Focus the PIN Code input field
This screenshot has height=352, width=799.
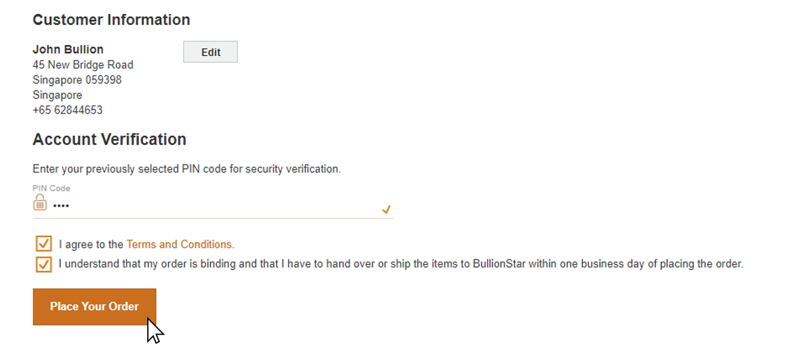click(x=213, y=206)
